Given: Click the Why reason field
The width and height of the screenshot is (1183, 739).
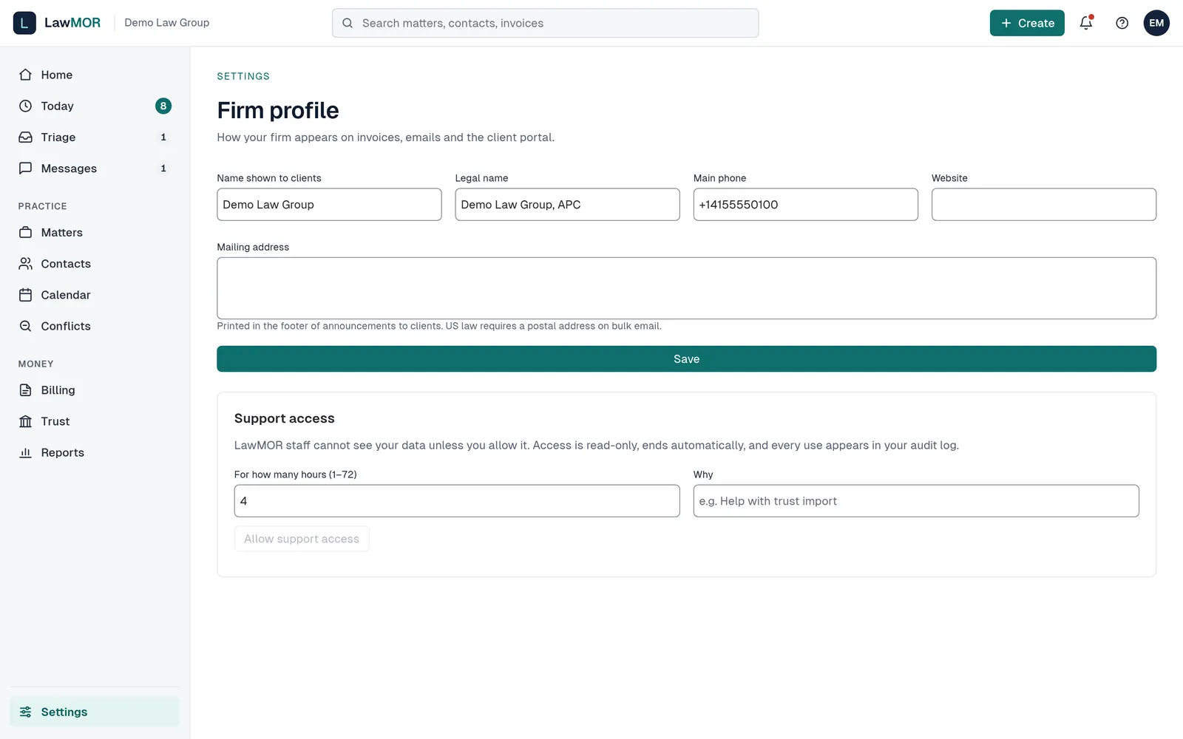Looking at the screenshot, I should (x=916, y=501).
